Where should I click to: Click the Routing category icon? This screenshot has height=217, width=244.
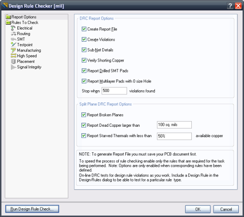(x=13, y=34)
